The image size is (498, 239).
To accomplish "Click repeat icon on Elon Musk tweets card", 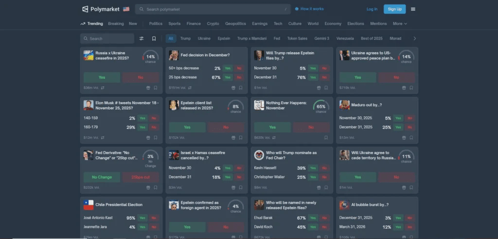I will tap(103, 138).
